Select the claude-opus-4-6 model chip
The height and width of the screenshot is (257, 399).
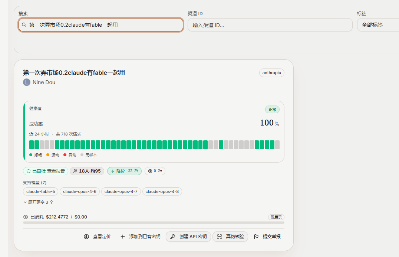pos(80,191)
